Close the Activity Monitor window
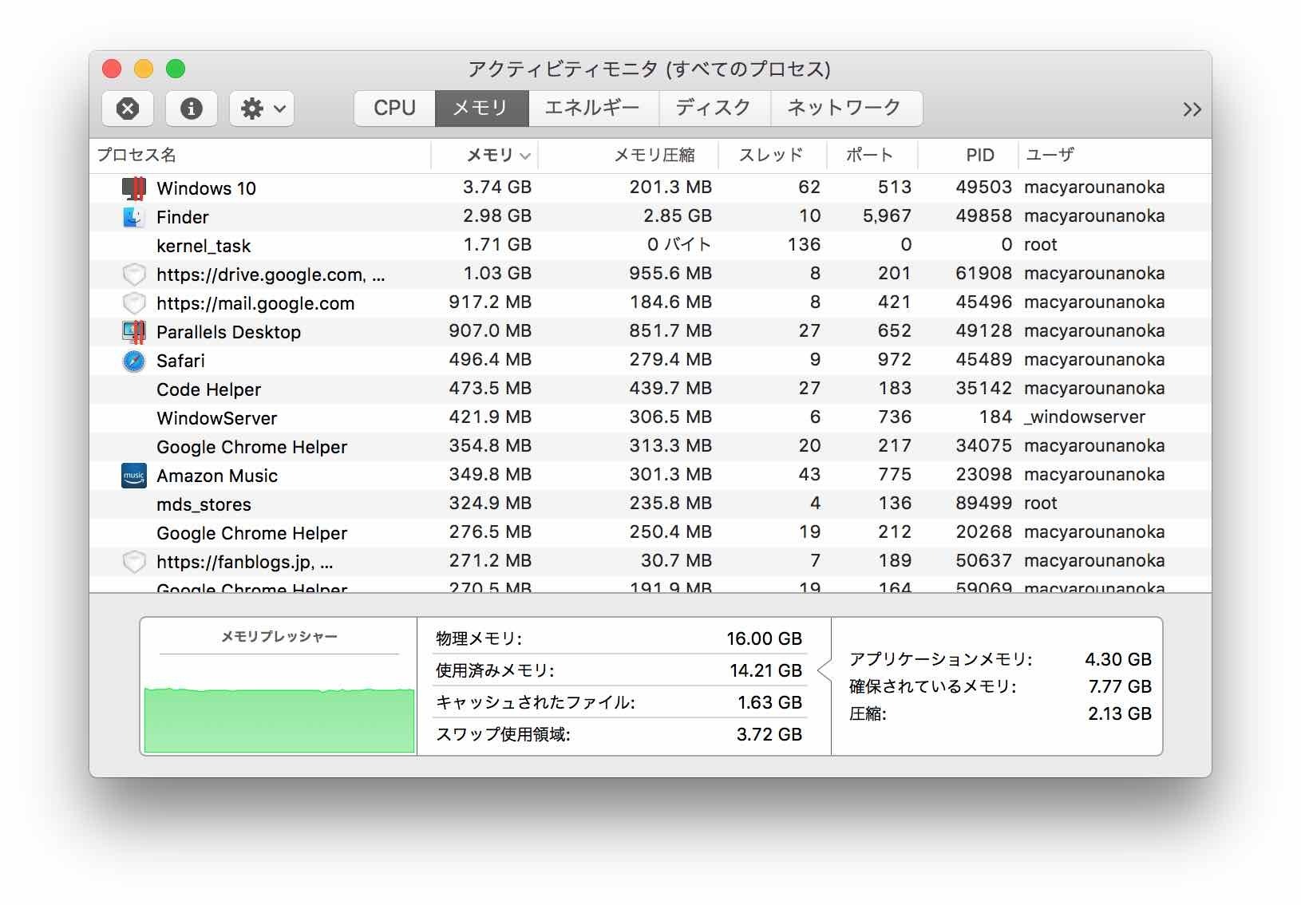Image resolution: width=1301 pixels, height=905 pixels. (x=112, y=69)
